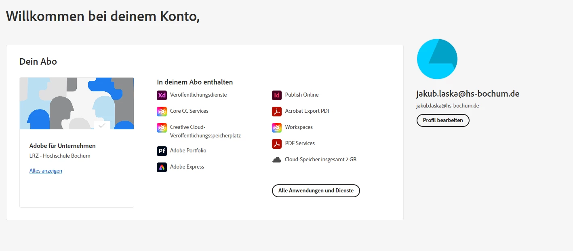The width and height of the screenshot is (573, 251).
Task: Click the Willkommen bei deinem Konto heading
Action: [x=103, y=17]
